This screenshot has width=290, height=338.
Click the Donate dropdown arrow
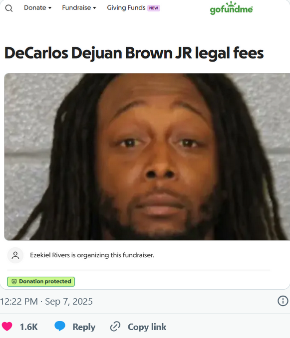pyautogui.click(x=50, y=8)
